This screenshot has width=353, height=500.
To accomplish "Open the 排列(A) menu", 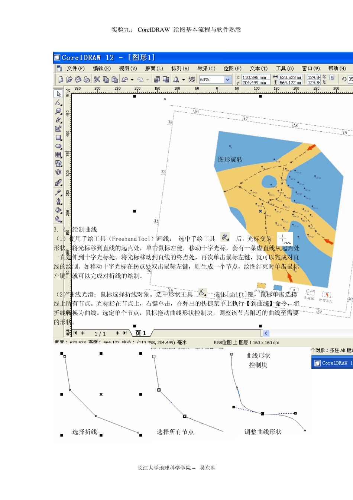I will [180, 68].
